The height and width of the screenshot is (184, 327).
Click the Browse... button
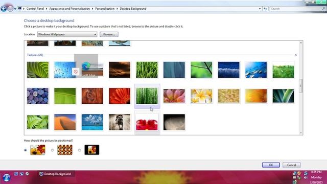click(109, 34)
